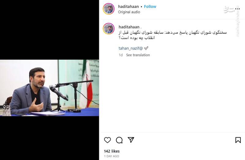Click the 1d caption timestamp
The width and height of the screenshot is (245, 160).
pos(121,55)
